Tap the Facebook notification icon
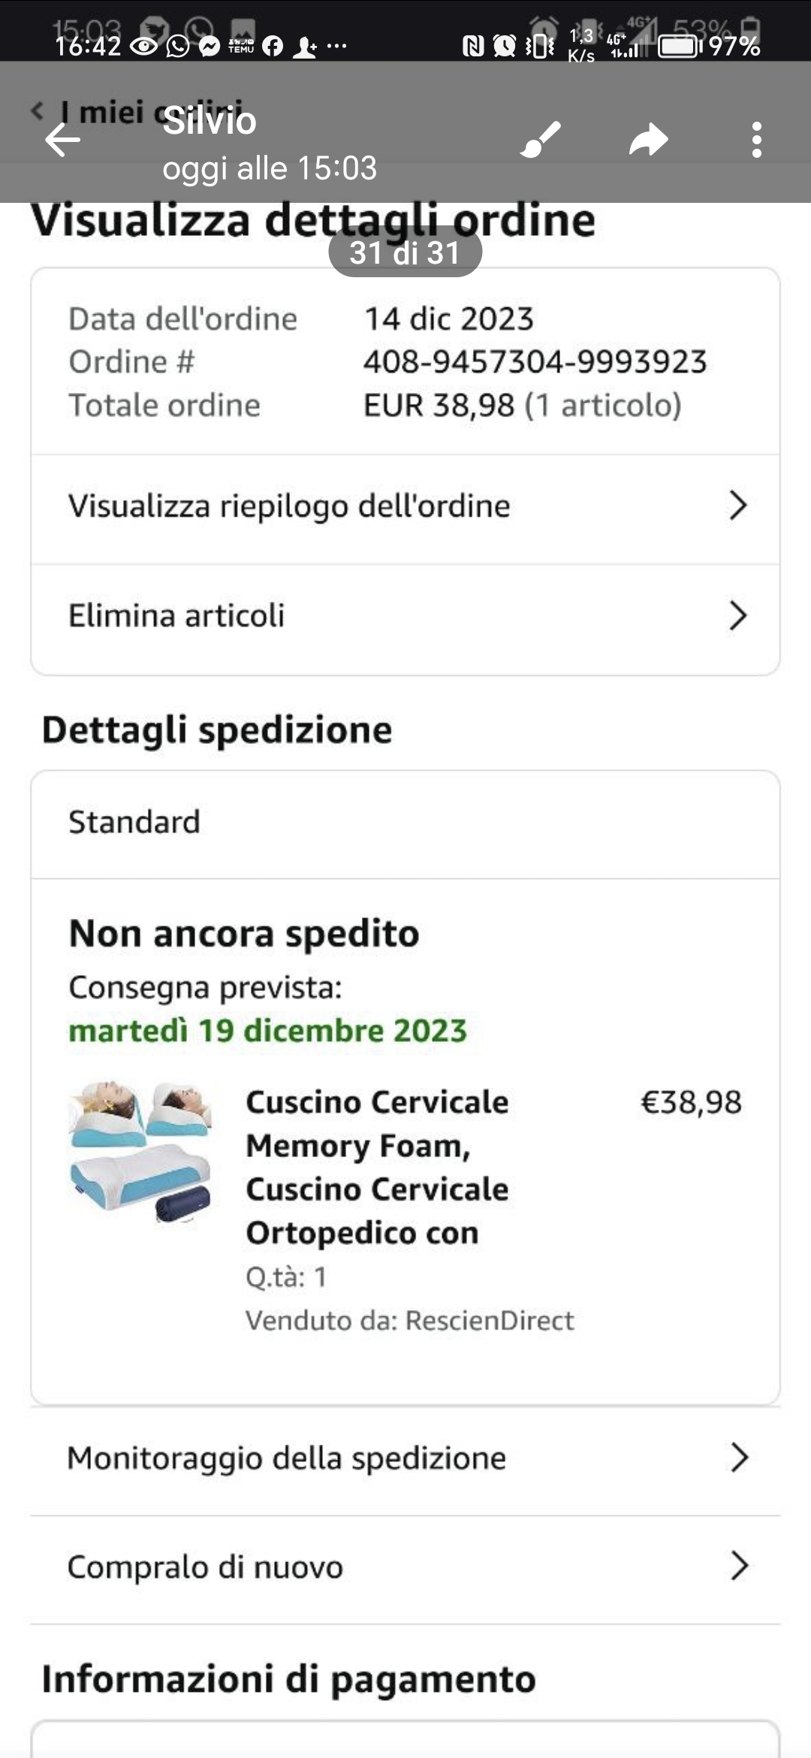 pos(273,47)
